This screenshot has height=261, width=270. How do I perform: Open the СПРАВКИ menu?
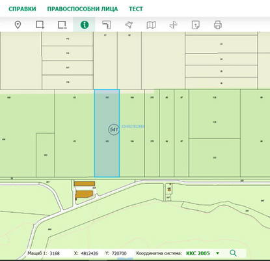tap(22, 9)
